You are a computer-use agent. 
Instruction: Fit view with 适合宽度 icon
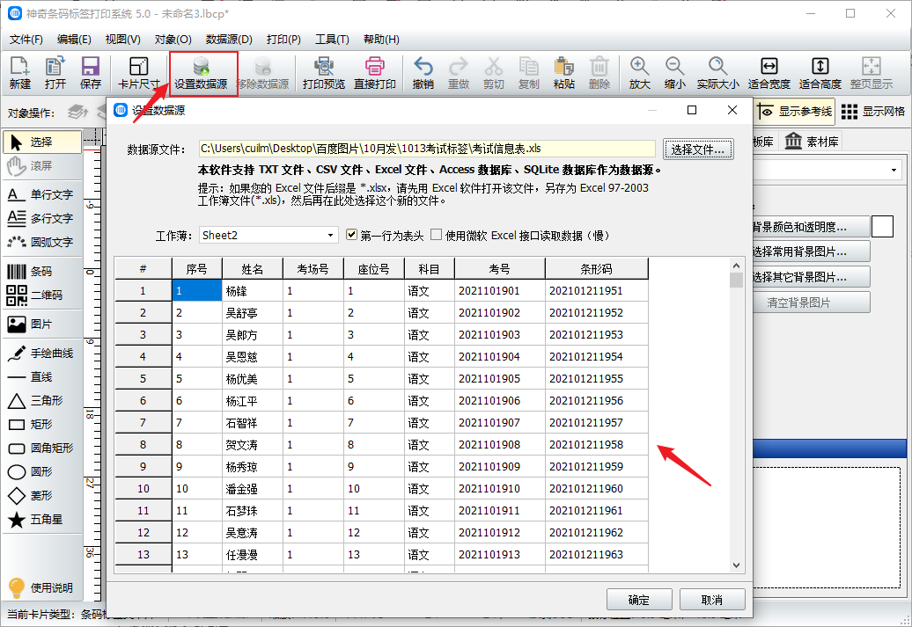pyautogui.click(x=769, y=73)
